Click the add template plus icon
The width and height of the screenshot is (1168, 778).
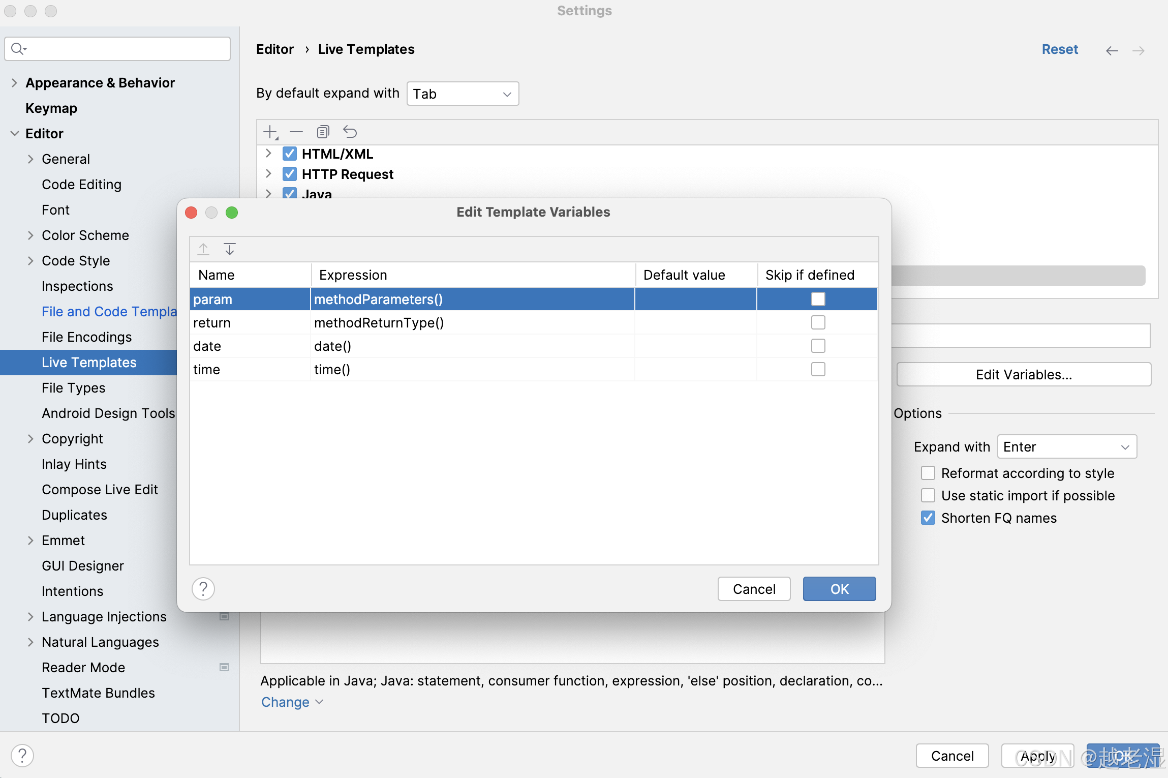pyautogui.click(x=270, y=132)
